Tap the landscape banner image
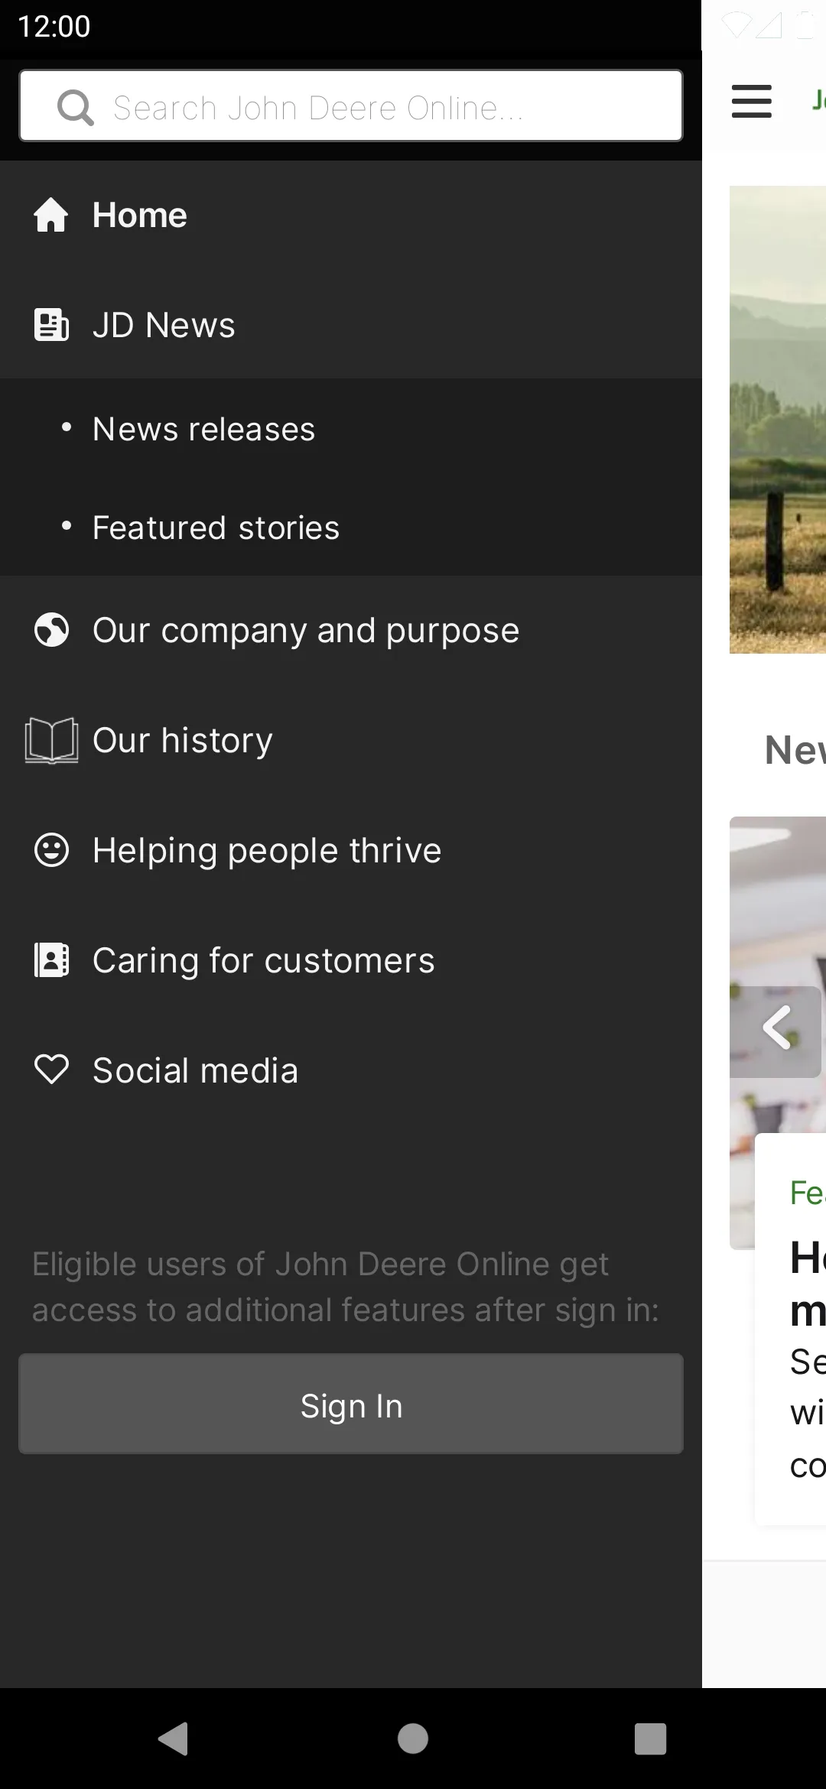The image size is (826, 1789). (x=778, y=419)
